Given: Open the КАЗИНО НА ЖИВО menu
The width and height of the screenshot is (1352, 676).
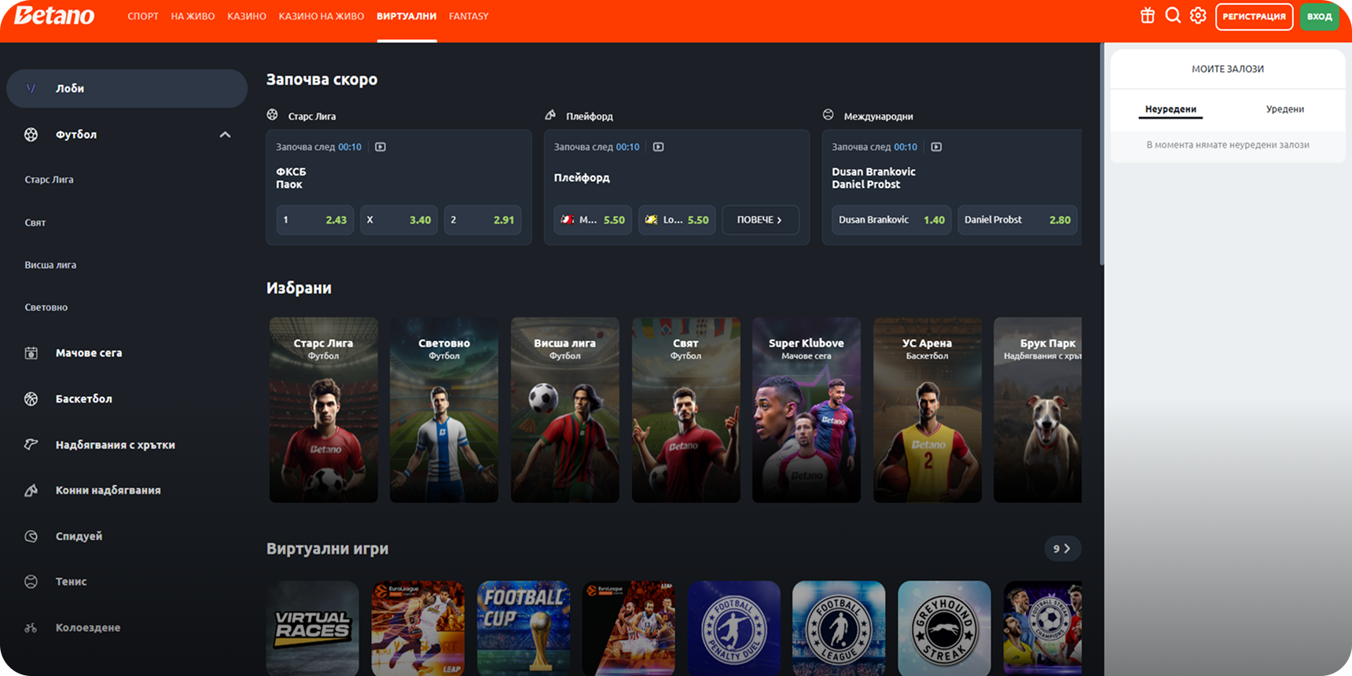Looking at the screenshot, I should 321,17.
